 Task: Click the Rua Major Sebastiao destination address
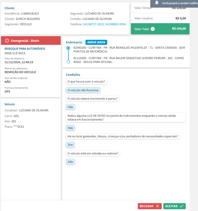[x=129, y=60]
